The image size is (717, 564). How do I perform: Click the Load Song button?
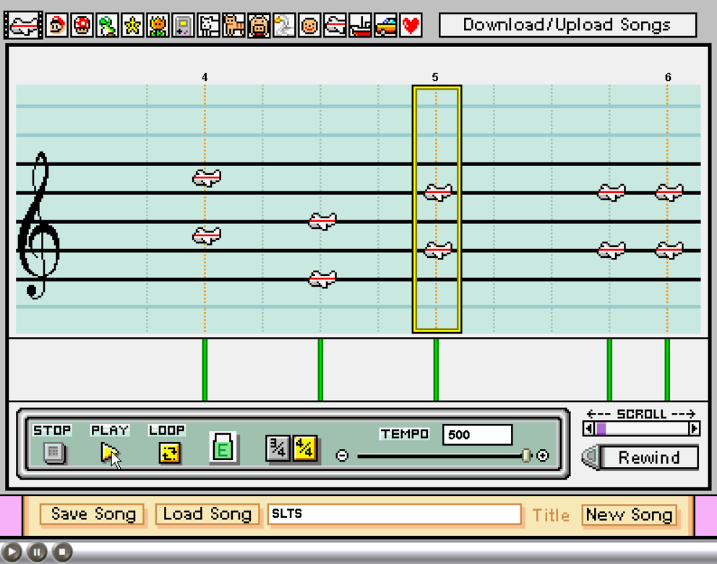[x=207, y=514]
